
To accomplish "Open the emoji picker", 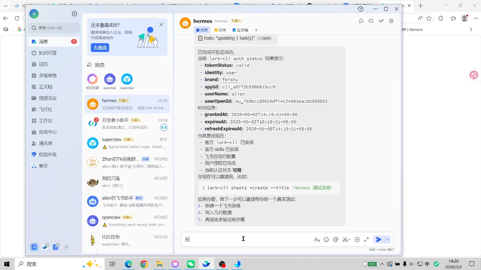I will point(326,240).
